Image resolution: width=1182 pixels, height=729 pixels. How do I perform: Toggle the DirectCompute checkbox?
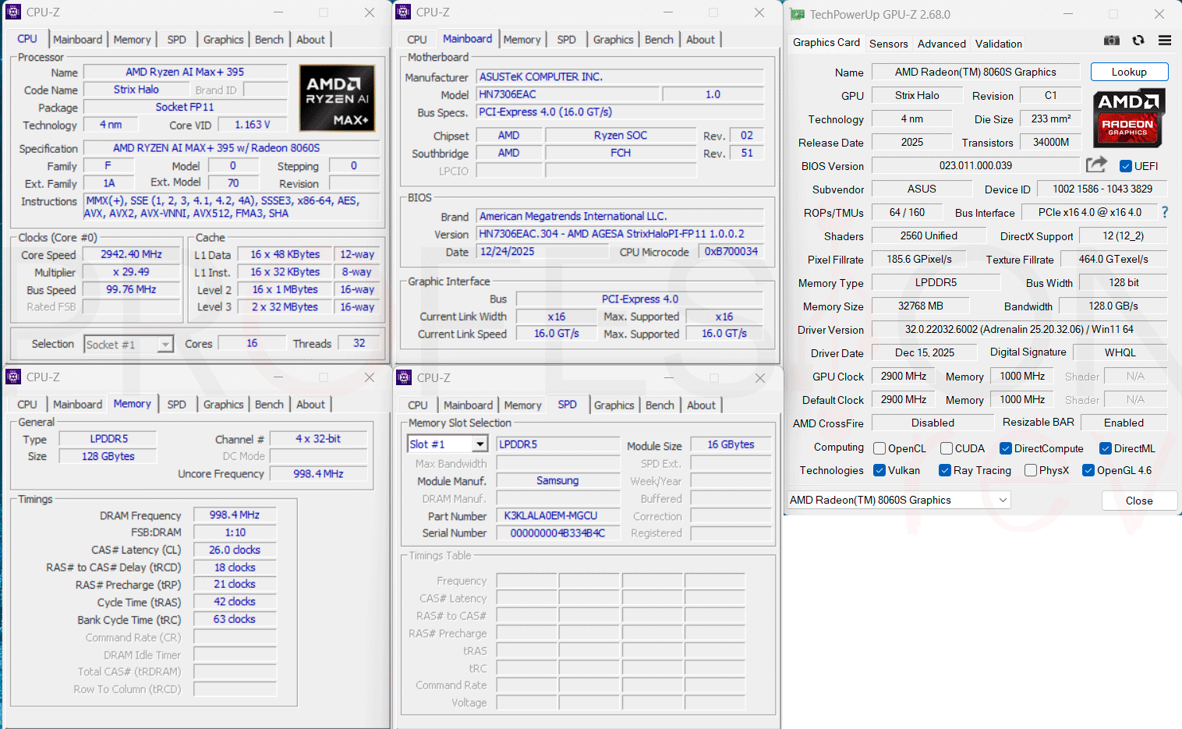(1006, 448)
